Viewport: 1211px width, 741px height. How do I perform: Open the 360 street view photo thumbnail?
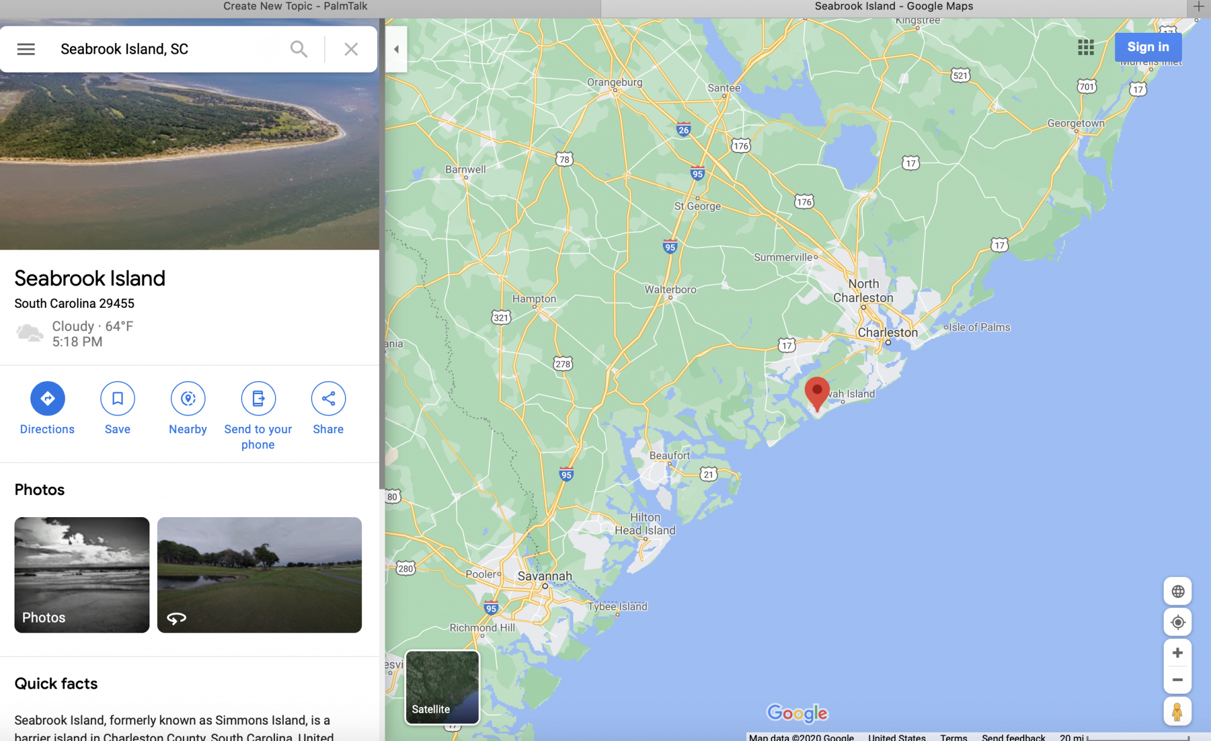259,575
